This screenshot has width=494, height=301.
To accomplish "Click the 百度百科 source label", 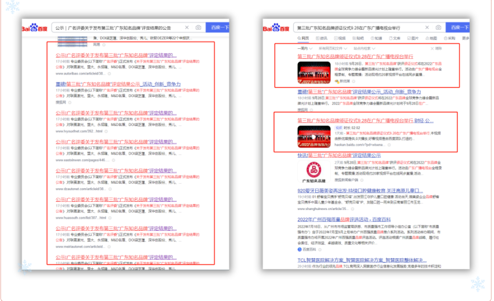I will 309,250.
